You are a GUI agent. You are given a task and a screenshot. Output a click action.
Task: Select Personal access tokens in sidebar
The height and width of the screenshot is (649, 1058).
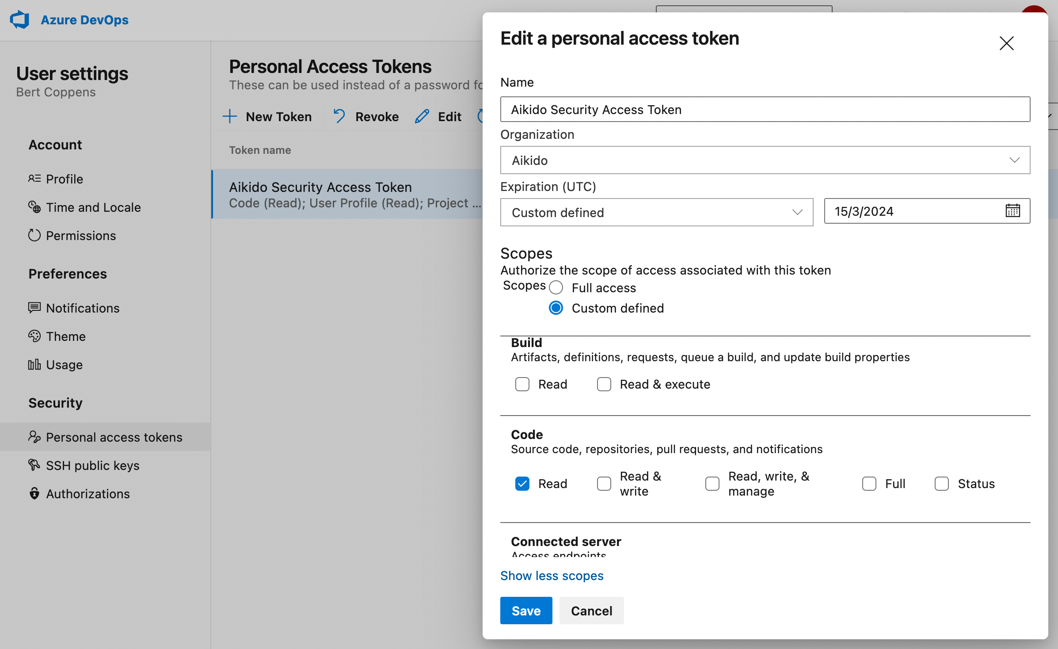[x=105, y=437]
